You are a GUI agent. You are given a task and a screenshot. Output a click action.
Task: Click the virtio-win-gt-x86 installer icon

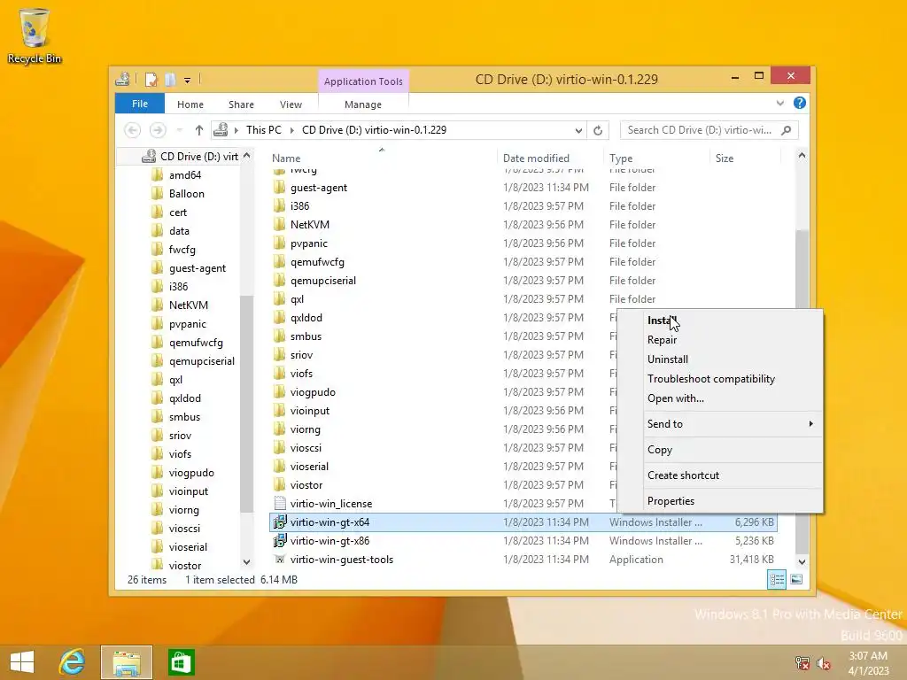pyautogui.click(x=280, y=541)
